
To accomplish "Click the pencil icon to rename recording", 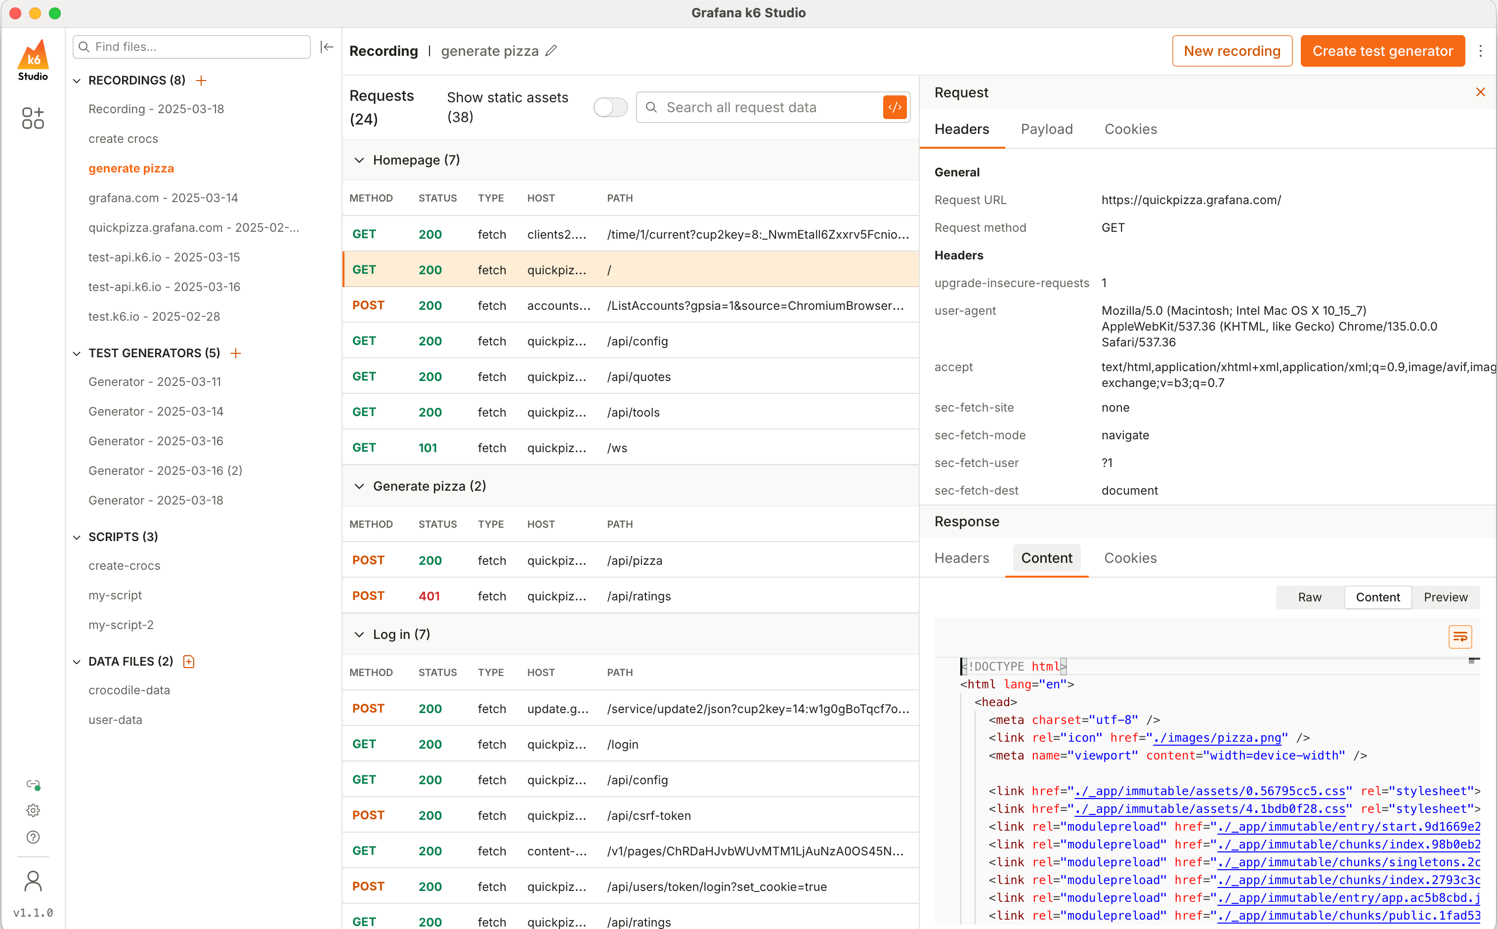I will tap(551, 51).
